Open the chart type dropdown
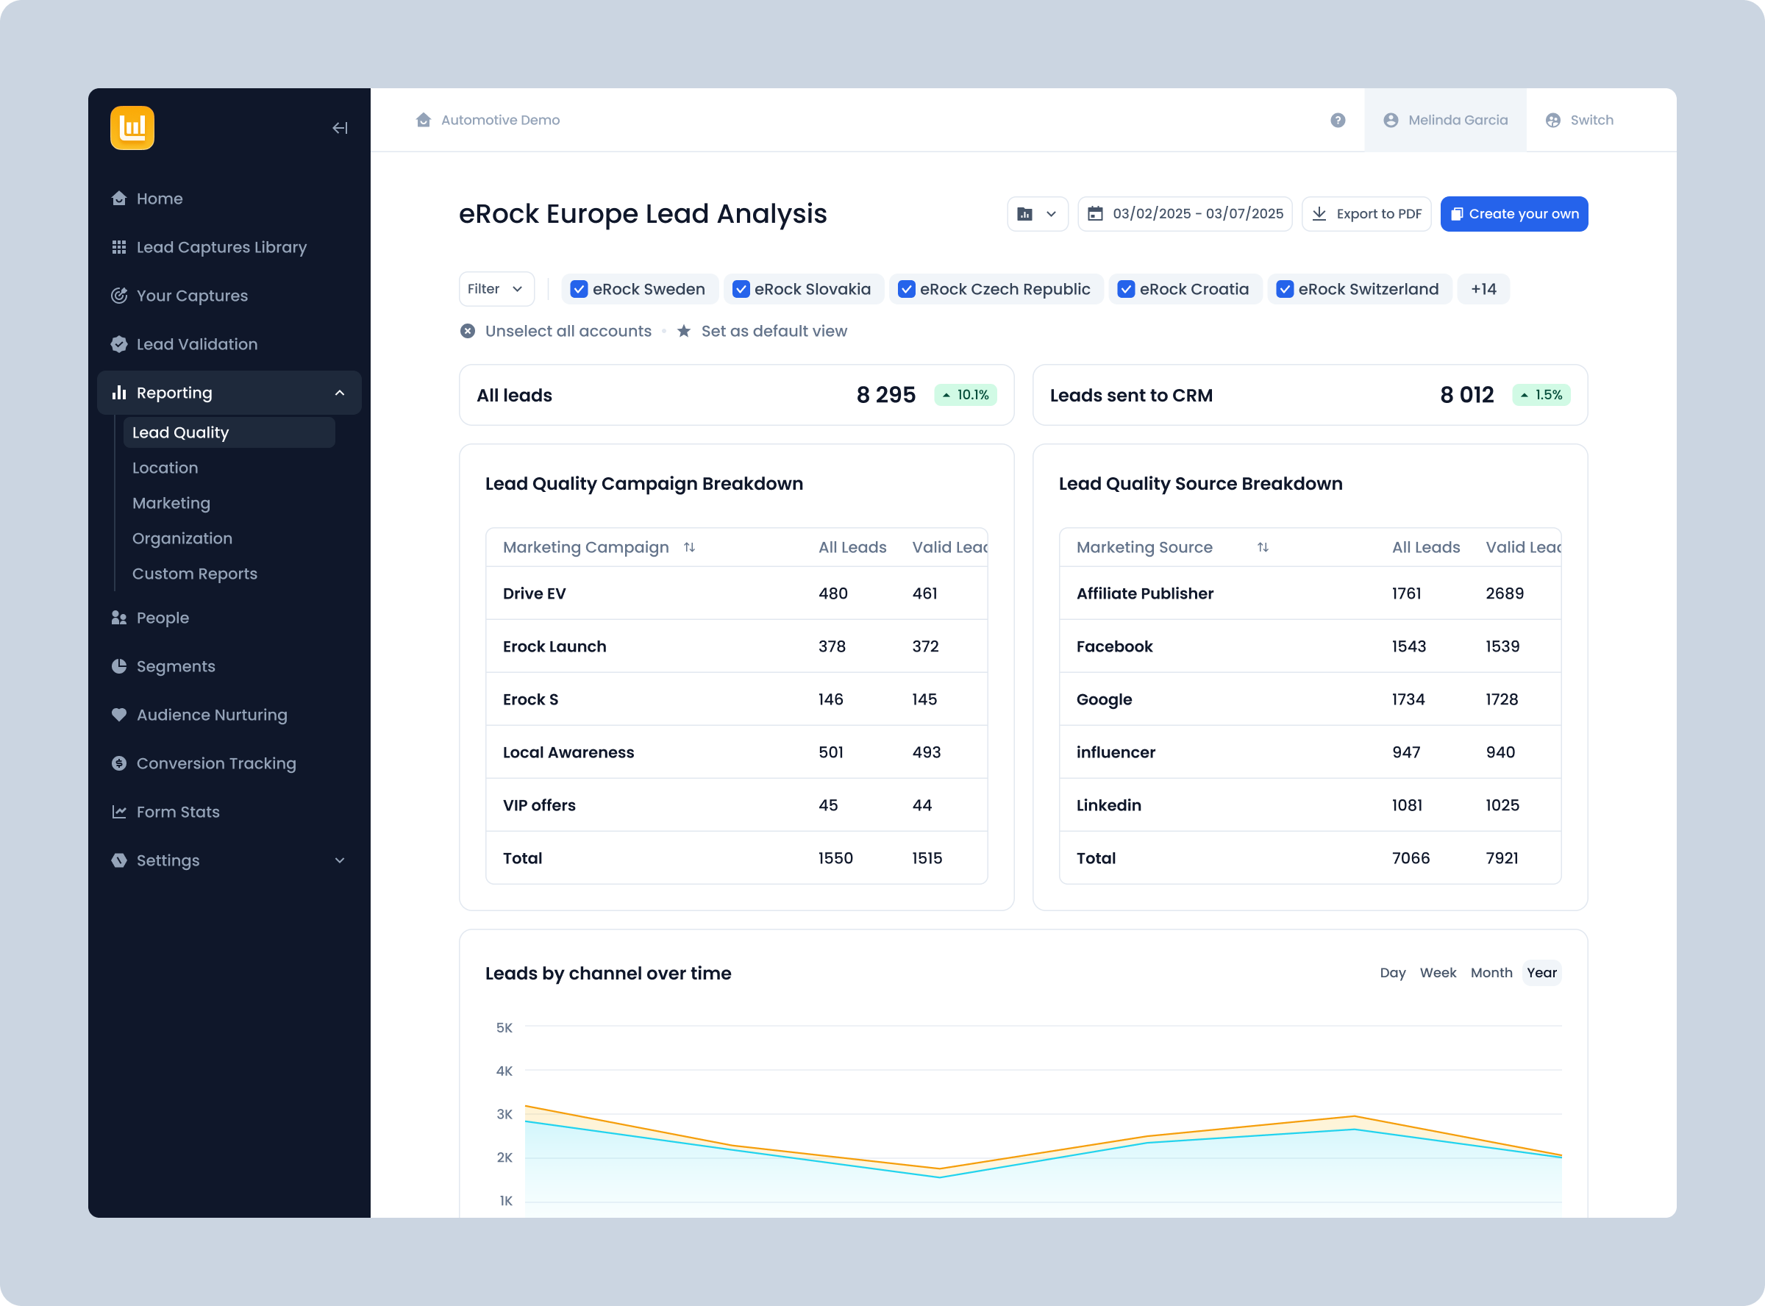Image resolution: width=1765 pixels, height=1306 pixels. tap(1037, 214)
